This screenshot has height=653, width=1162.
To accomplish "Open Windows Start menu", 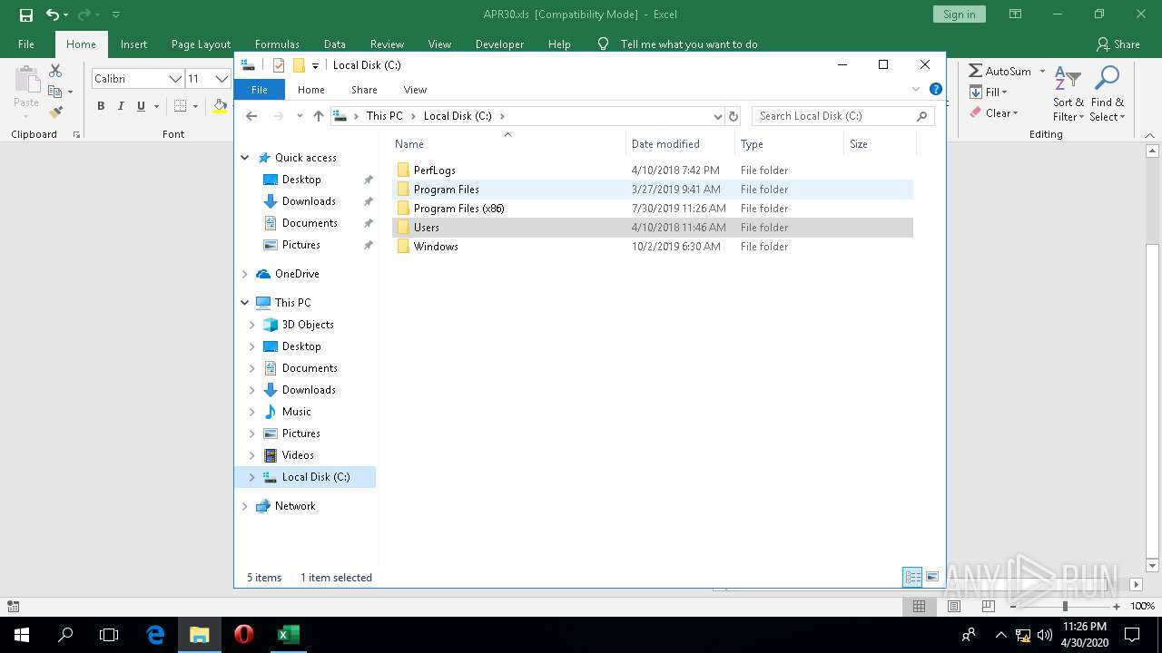I will click(22, 635).
